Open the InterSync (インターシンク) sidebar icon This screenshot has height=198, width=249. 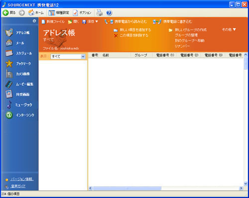tap(9, 115)
